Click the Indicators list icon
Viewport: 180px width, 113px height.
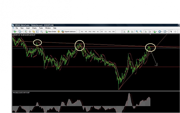point(154,32)
